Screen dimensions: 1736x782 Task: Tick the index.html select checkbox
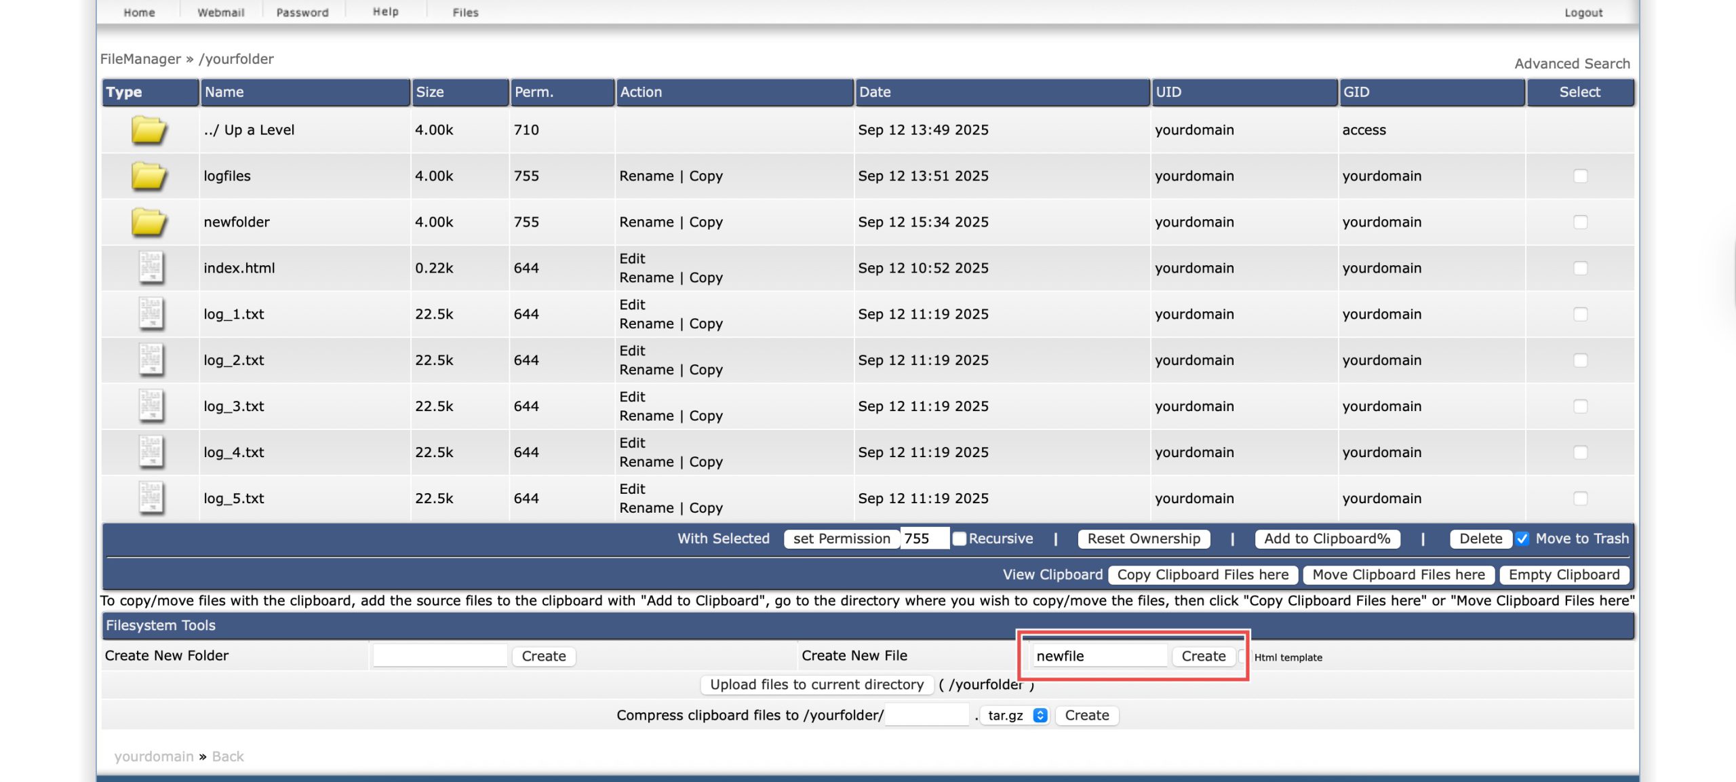point(1580,268)
